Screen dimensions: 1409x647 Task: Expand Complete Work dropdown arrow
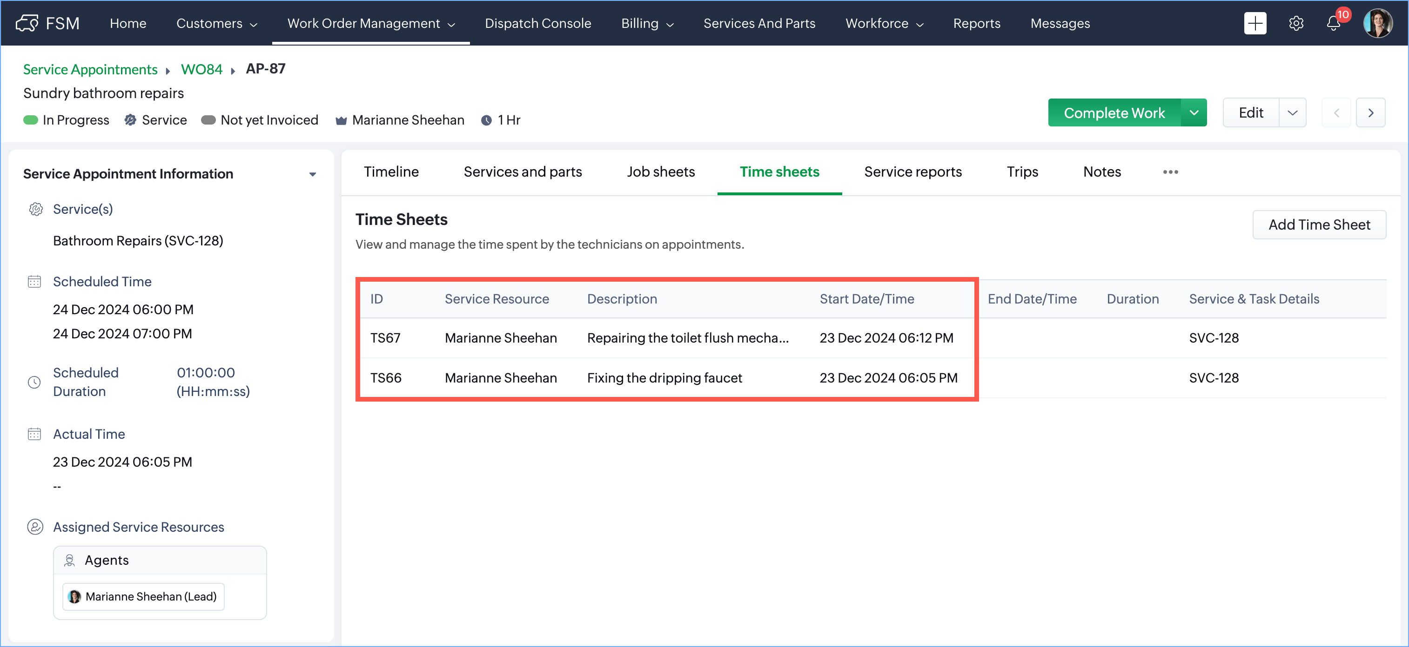point(1194,112)
